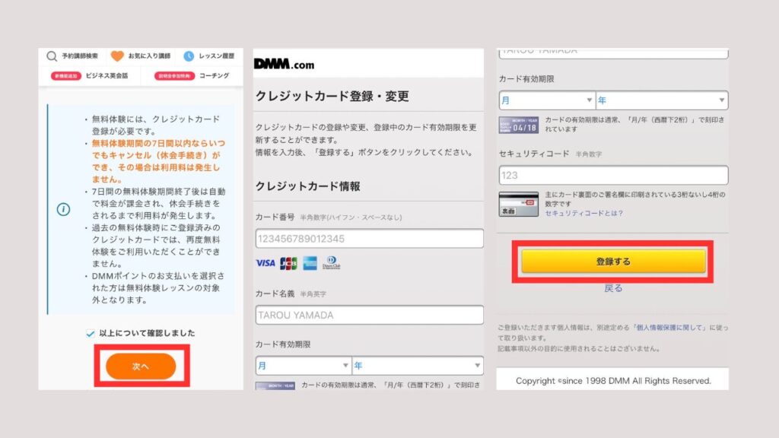Click the orange 次へ button

pyautogui.click(x=141, y=367)
